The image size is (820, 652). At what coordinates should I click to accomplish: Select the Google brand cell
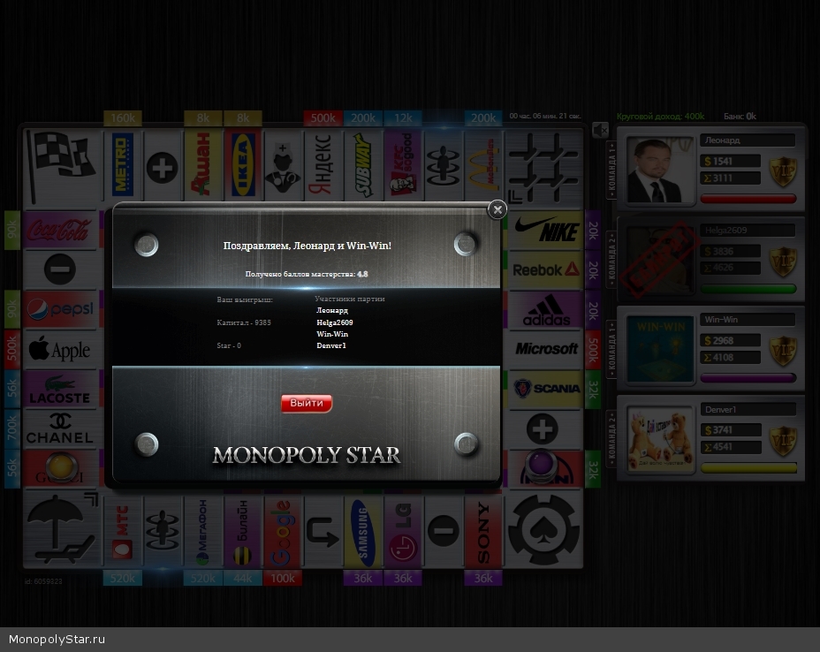(x=283, y=532)
